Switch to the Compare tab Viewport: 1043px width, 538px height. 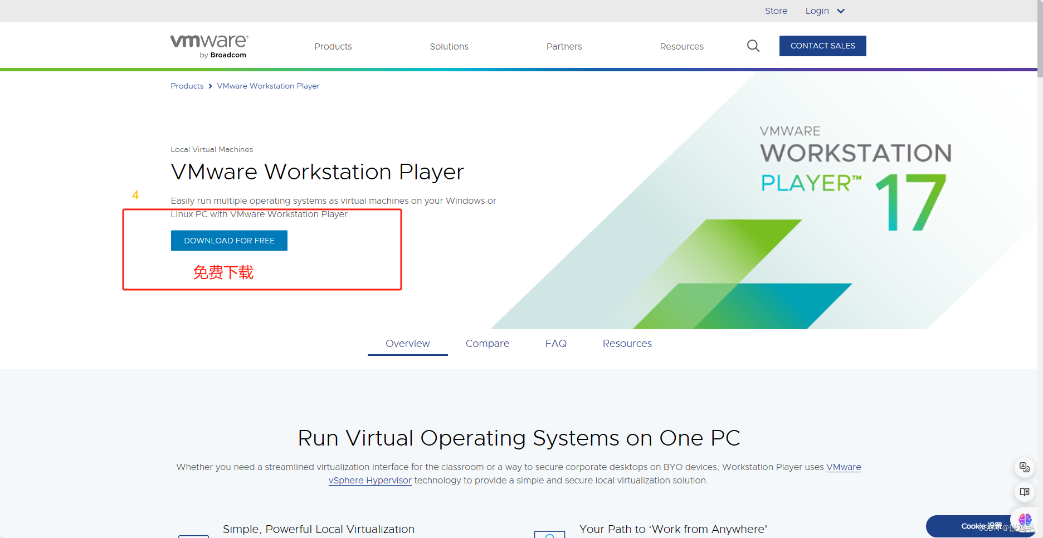tap(488, 344)
